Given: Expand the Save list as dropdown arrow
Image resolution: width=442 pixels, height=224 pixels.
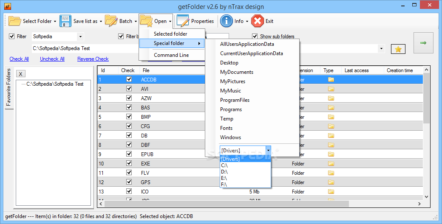Looking at the screenshot, I should click(101, 21).
